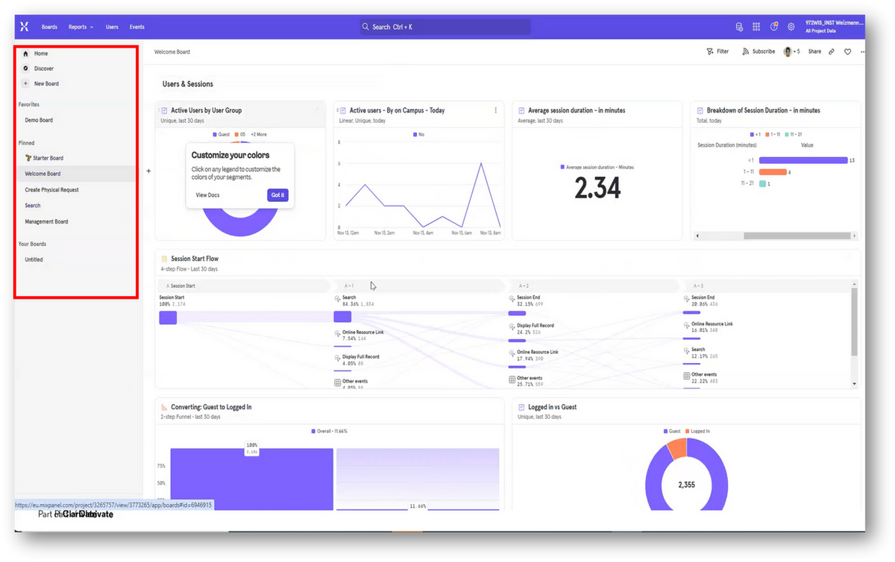This screenshot has width=895, height=562.
Task: Go to the Events tab
Action: (x=136, y=27)
